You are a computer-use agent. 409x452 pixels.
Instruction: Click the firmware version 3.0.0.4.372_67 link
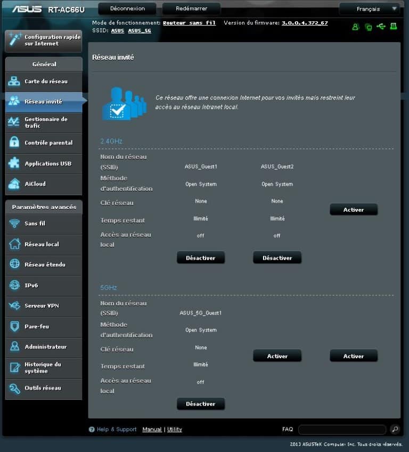[305, 23]
